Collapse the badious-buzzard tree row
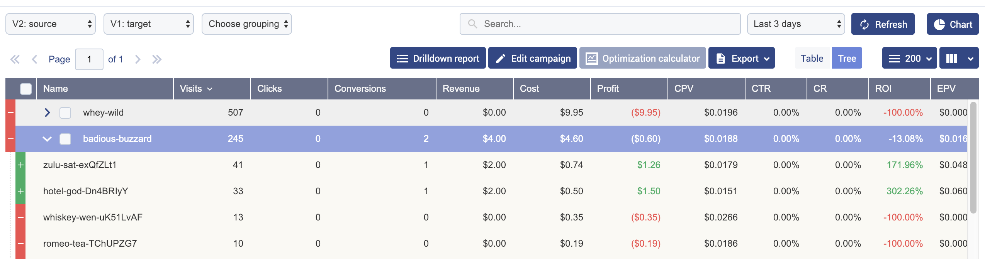985x259 pixels. (47, 139)
